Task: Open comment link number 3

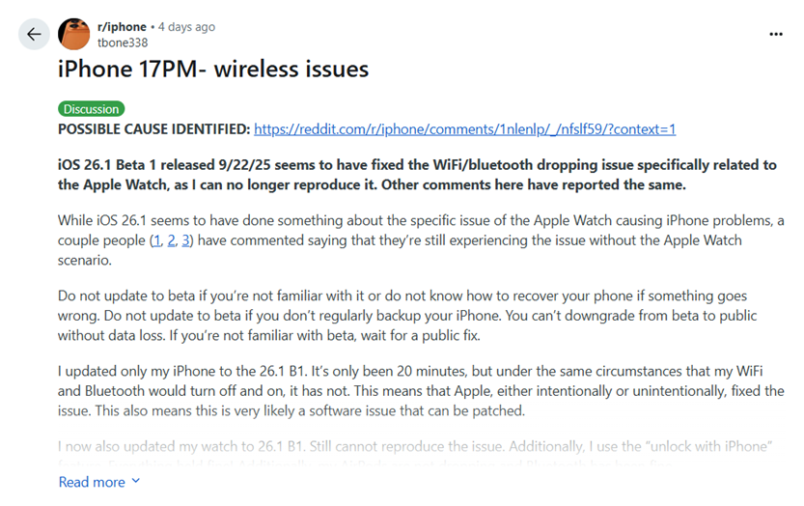Action: tap(188, 239)
